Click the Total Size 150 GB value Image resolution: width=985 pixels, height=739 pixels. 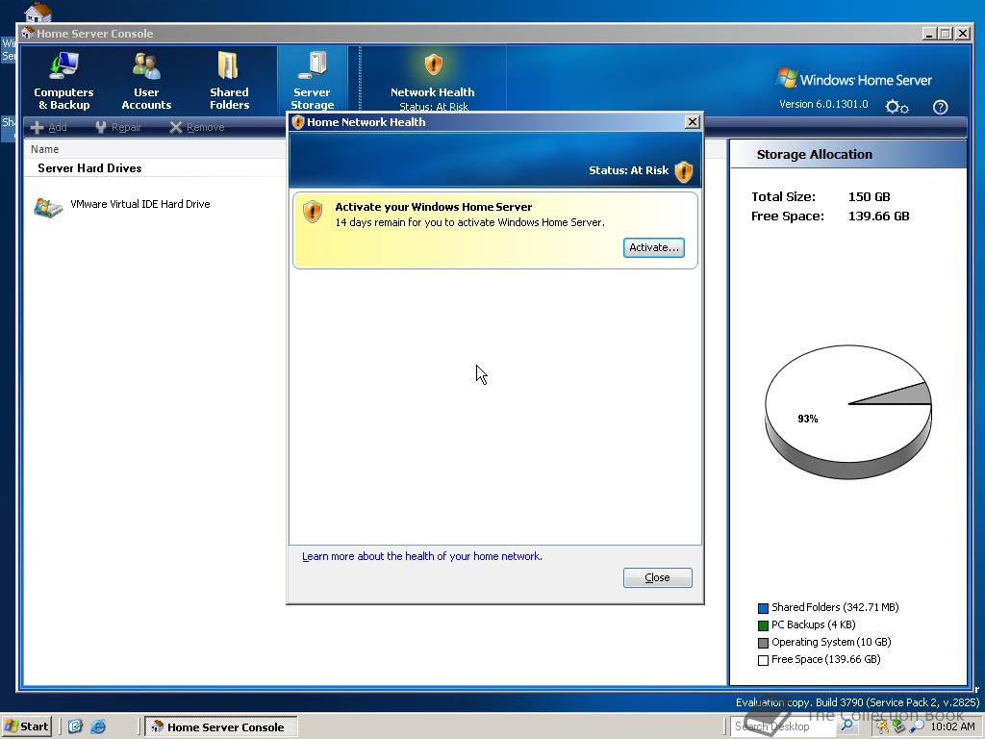869,196
